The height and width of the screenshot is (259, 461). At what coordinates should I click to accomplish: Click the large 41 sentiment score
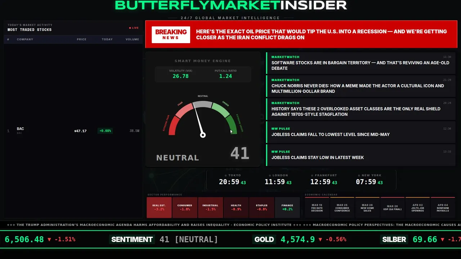[240, 153]
